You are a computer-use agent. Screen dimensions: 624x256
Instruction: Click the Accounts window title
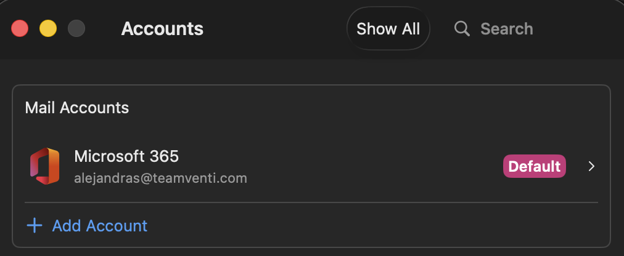162,29
